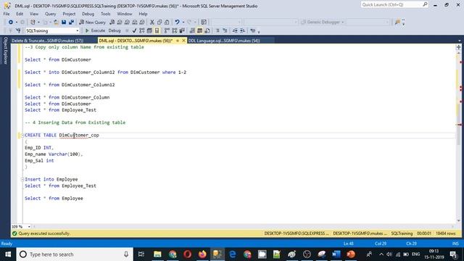Click the New Query button
Screen dimensions: 464x261
92,22
